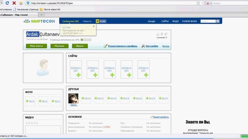The image size is (248, 139).
Task: Click the pencil icon for edit profile
Action: [105, 46]
